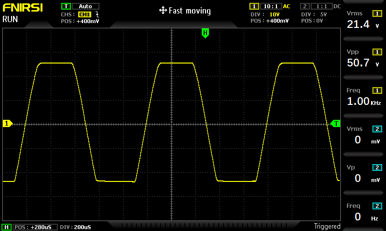
Task: Change the 1:1 probe ratio
Action: pyautogui.click(x=321, y=6)
